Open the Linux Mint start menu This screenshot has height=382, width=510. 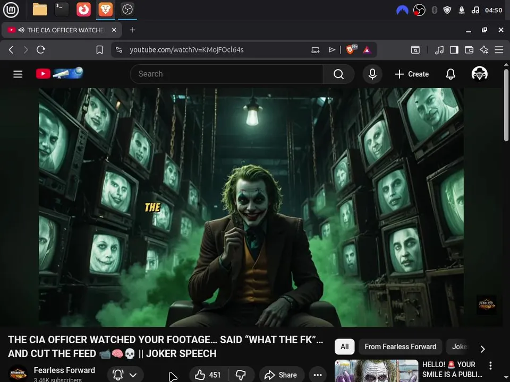[x=11, y=10]
